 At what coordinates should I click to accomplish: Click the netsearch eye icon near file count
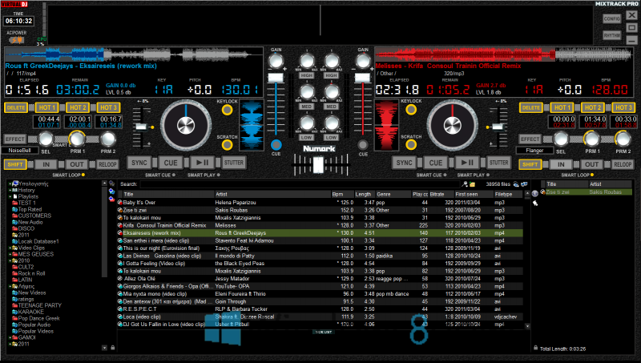point(516,184)
